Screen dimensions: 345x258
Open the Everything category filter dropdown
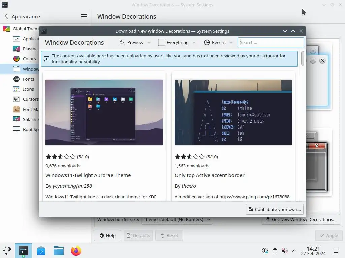tap(177, 42)
